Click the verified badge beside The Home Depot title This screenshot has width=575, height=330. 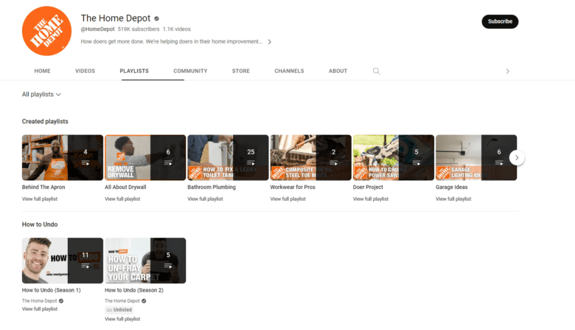point(156,18)
